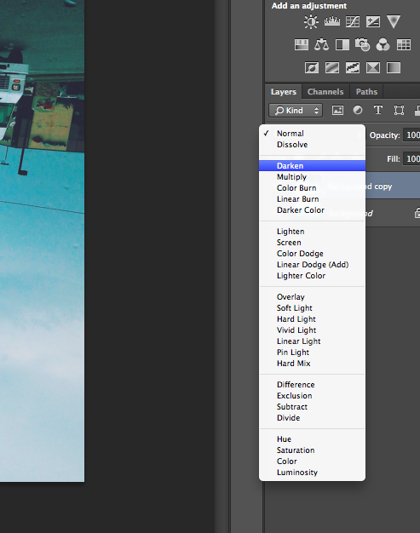Image resolution: width=420 pixels, height=533 pixels.
Task: Choose Luminosity blend mode
Action: 312,473
